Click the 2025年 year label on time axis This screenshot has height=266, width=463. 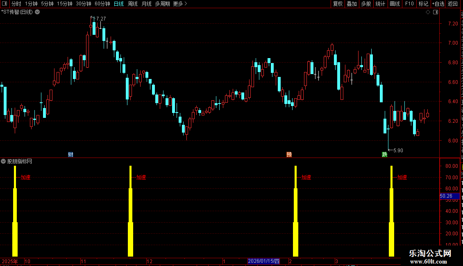(x=10, y=261)
